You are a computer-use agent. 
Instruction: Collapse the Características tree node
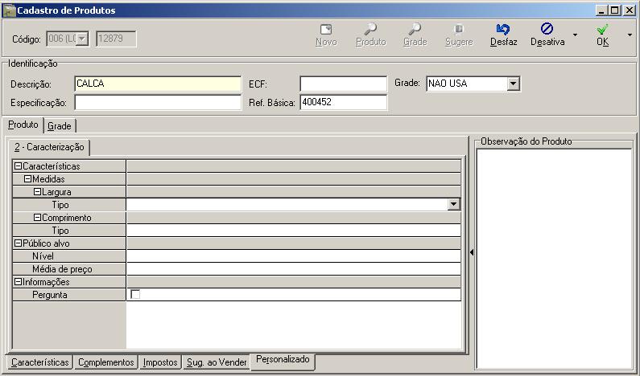(18, 166)
